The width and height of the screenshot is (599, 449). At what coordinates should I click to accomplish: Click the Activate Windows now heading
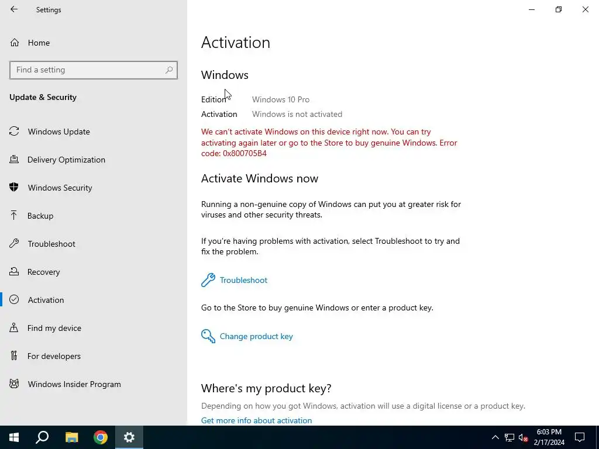[259, 178]
